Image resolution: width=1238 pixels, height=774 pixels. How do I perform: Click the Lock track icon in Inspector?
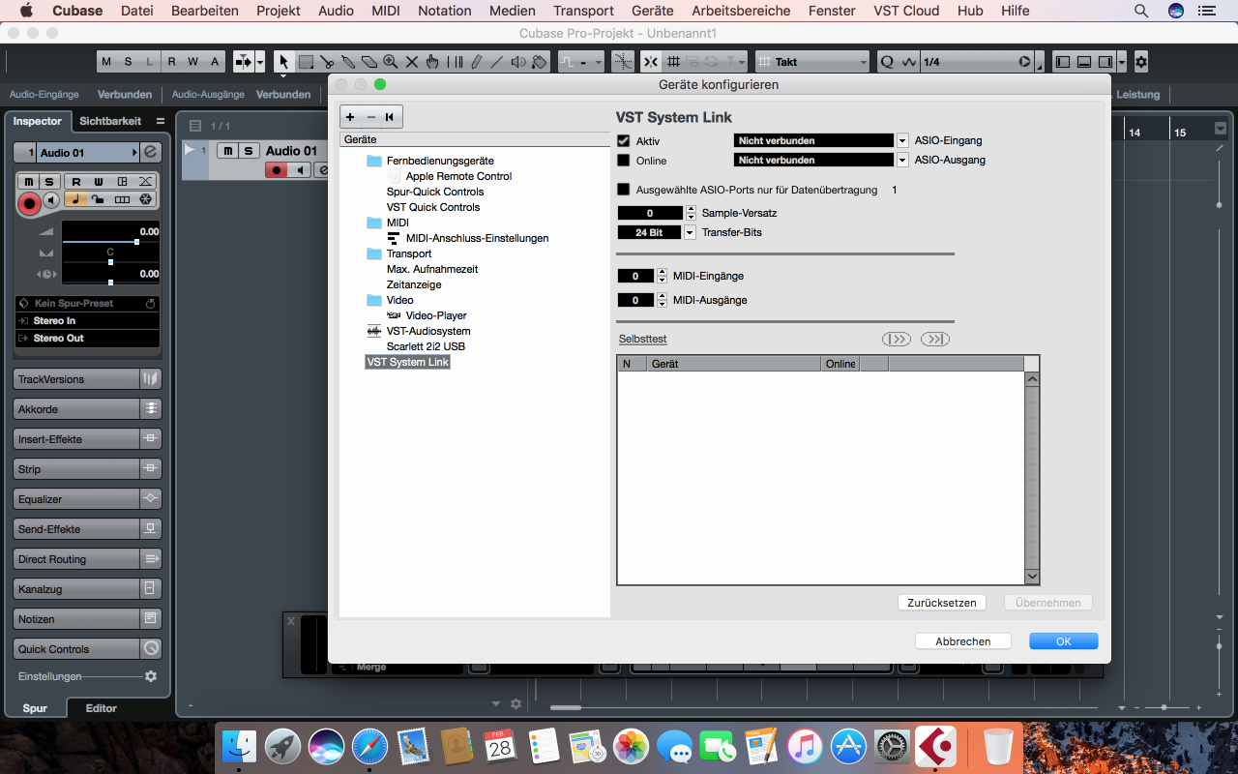point(99,199)
